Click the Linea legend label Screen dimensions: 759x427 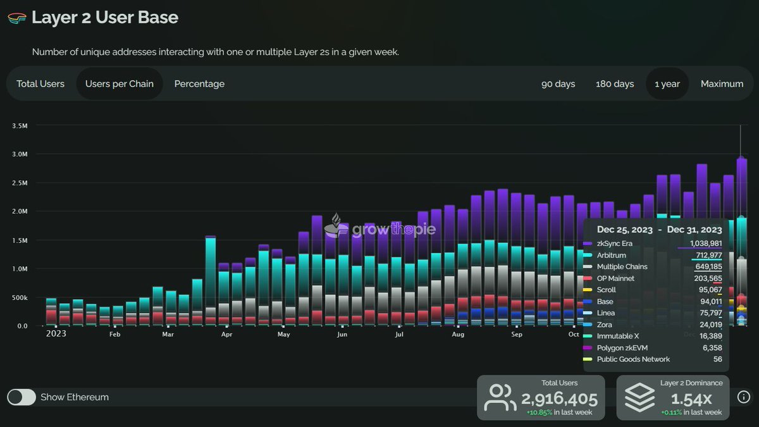click(x=607, y=313)
